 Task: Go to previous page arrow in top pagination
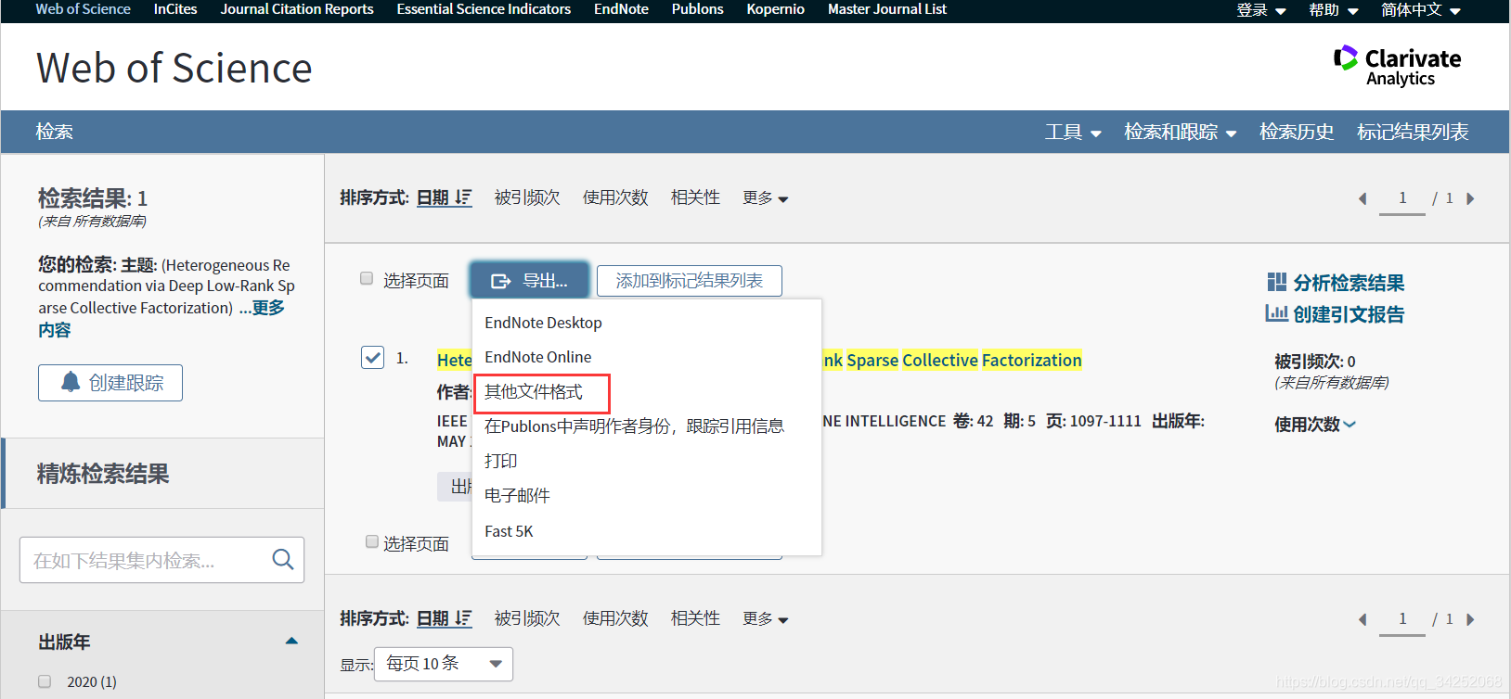[x=1362, y=198]
